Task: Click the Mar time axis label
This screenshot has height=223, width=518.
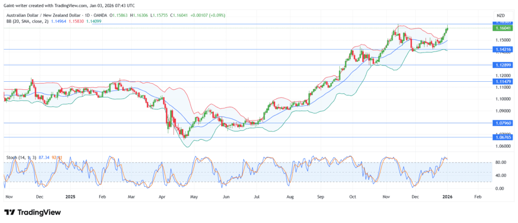Action: coord(131,197)
